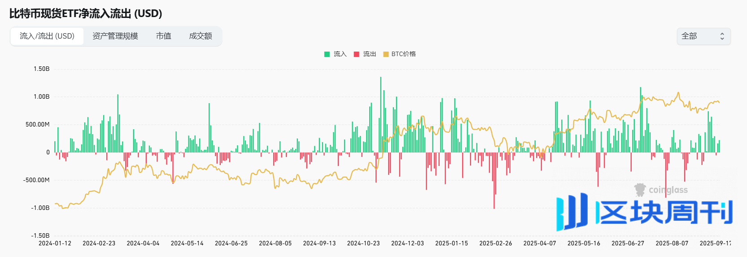The image size is (747, 257).
Task: Toggle the 流入 legend series label
Action: point(340,54)
